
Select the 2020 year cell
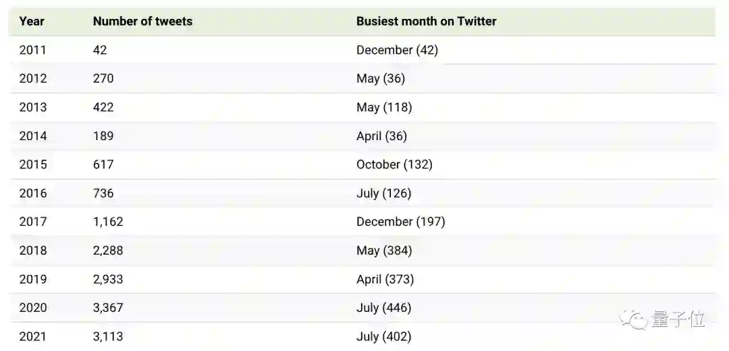[x=33, y=307]
